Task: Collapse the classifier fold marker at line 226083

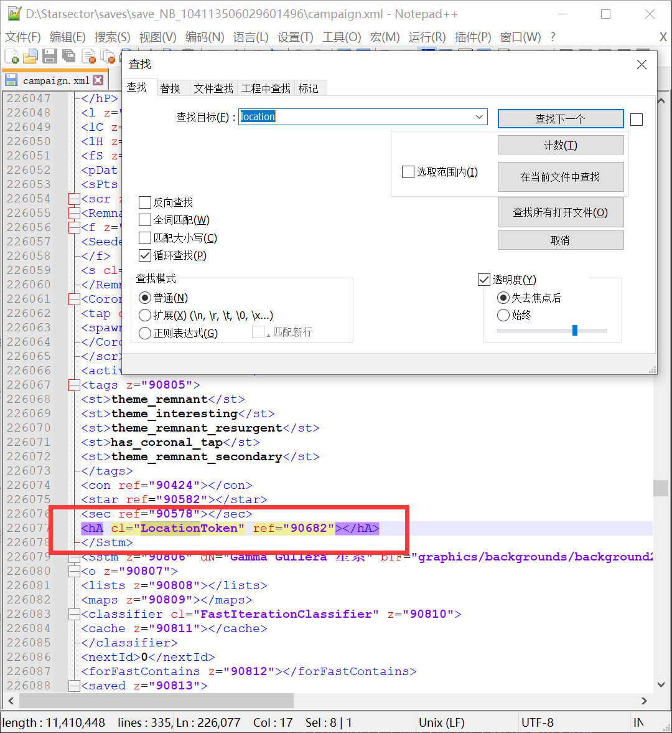Action: click(75, 614)
